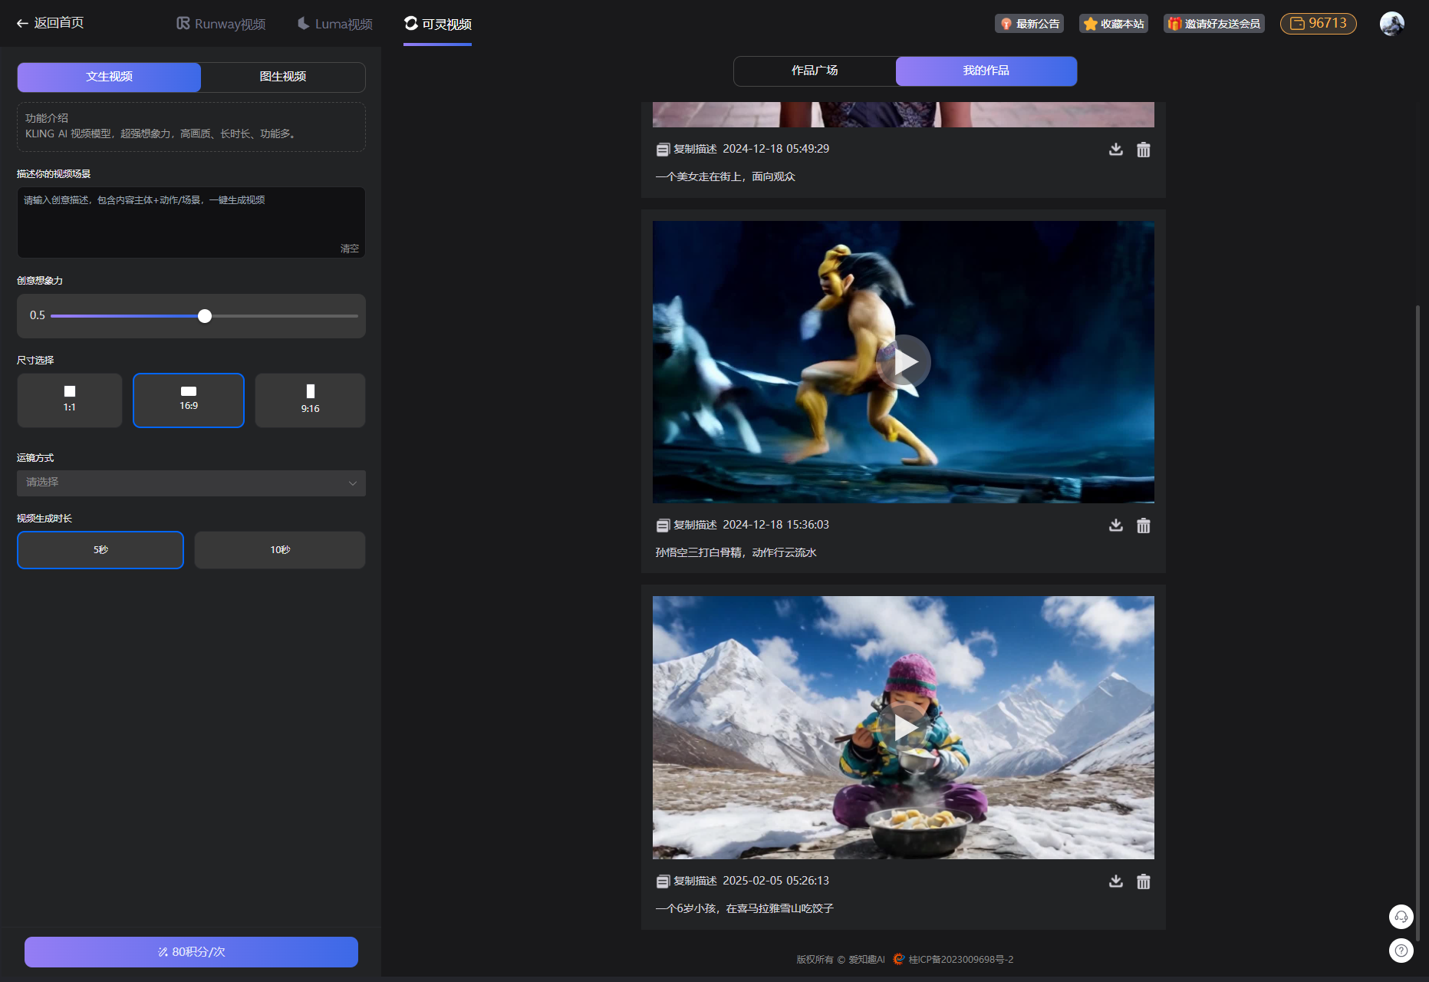Open the help question mark icon
This screenshot has width=1429, height=982.
pyautogui.click(x=1401, y=951)
